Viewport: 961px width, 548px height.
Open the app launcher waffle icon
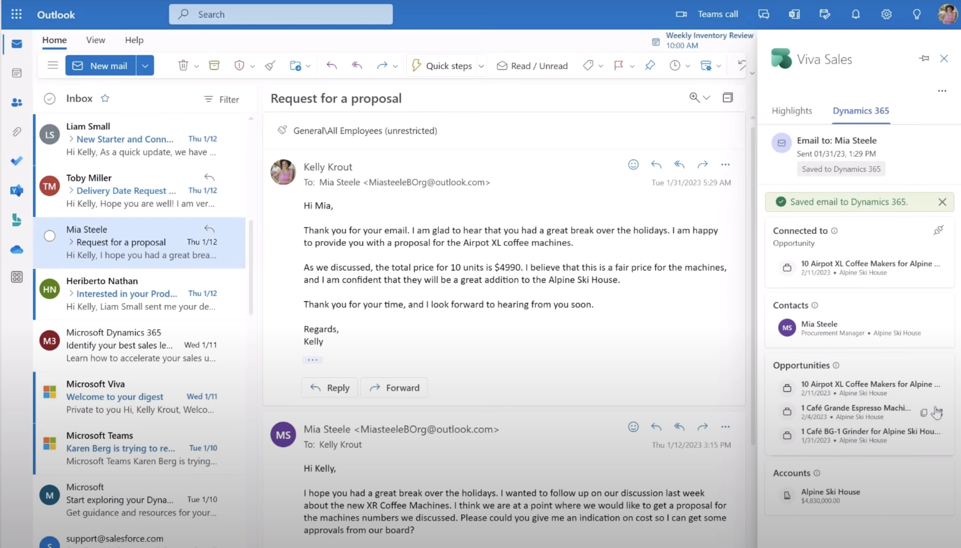(16, 14)
